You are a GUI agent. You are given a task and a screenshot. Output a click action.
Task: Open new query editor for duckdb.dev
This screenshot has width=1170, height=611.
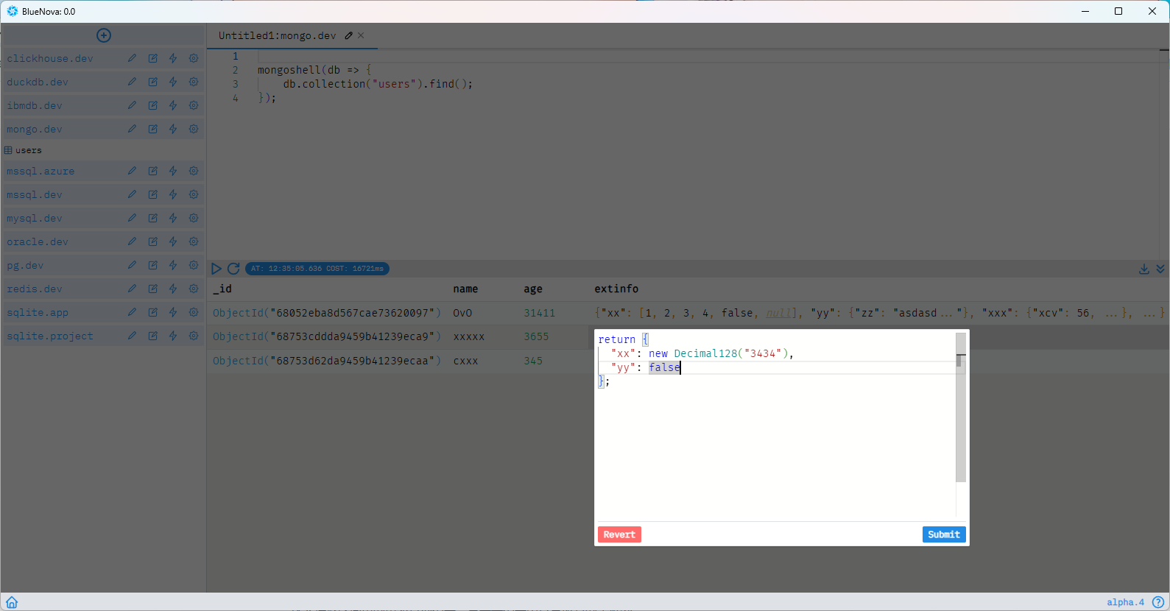click(152, 82)
